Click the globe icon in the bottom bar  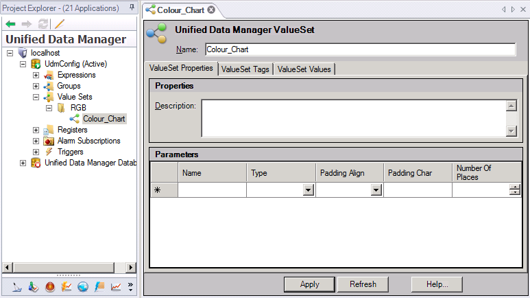pos(83,286)
